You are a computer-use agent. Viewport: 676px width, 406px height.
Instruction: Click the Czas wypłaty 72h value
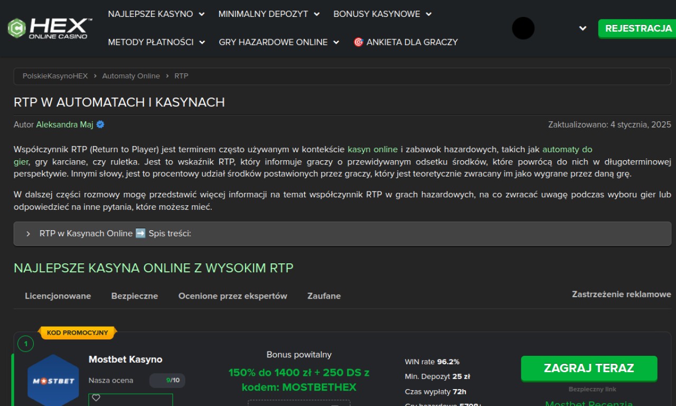coord(459,392)
